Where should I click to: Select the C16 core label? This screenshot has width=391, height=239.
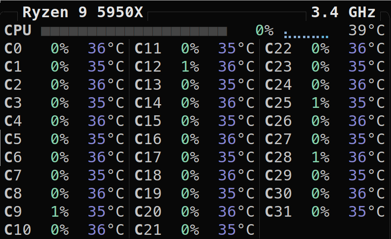(148, 139)
